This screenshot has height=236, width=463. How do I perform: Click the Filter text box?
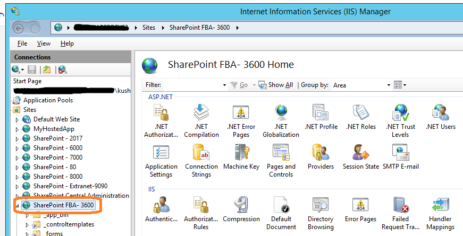(192, 85)
